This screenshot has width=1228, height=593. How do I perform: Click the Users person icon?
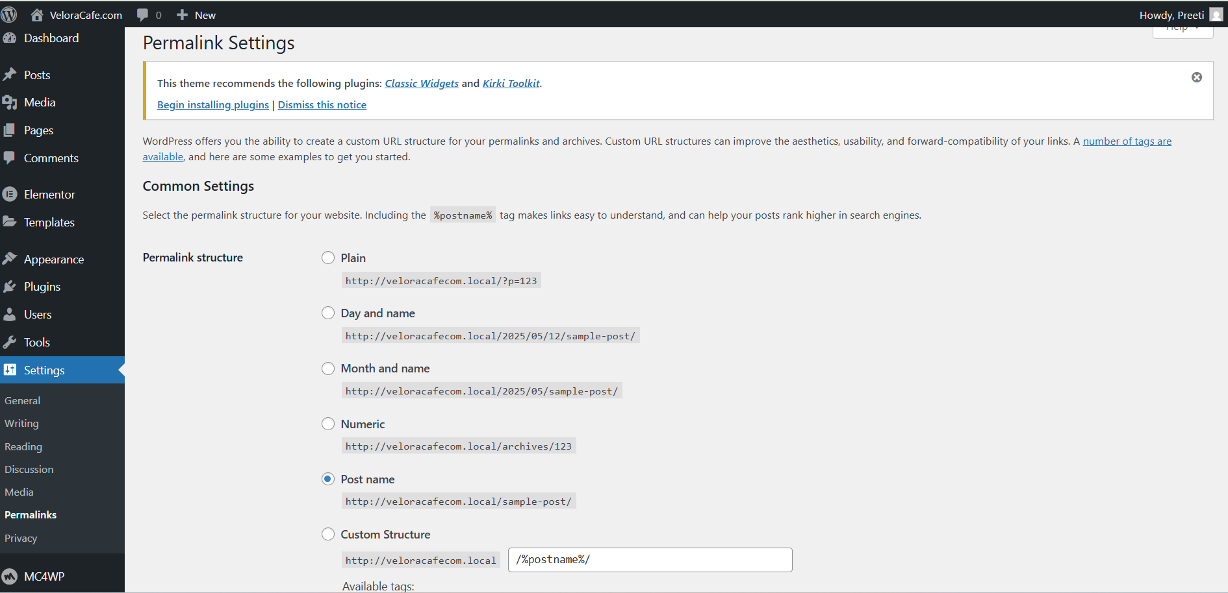tap(10, 314)
